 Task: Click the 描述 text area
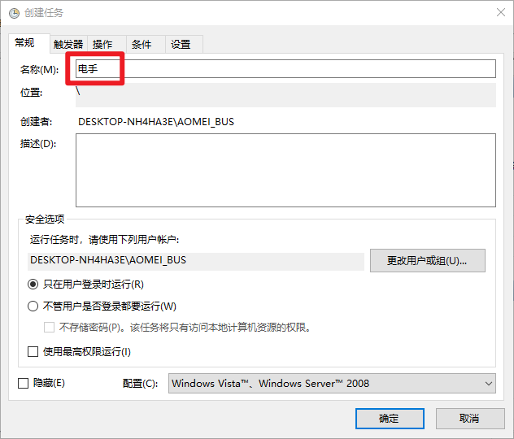click(285, 171)
